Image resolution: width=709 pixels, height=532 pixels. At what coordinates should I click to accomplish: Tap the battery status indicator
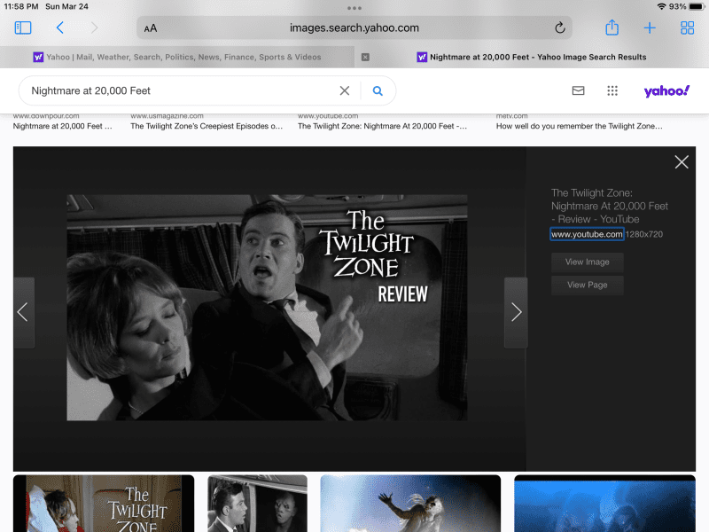697,7
